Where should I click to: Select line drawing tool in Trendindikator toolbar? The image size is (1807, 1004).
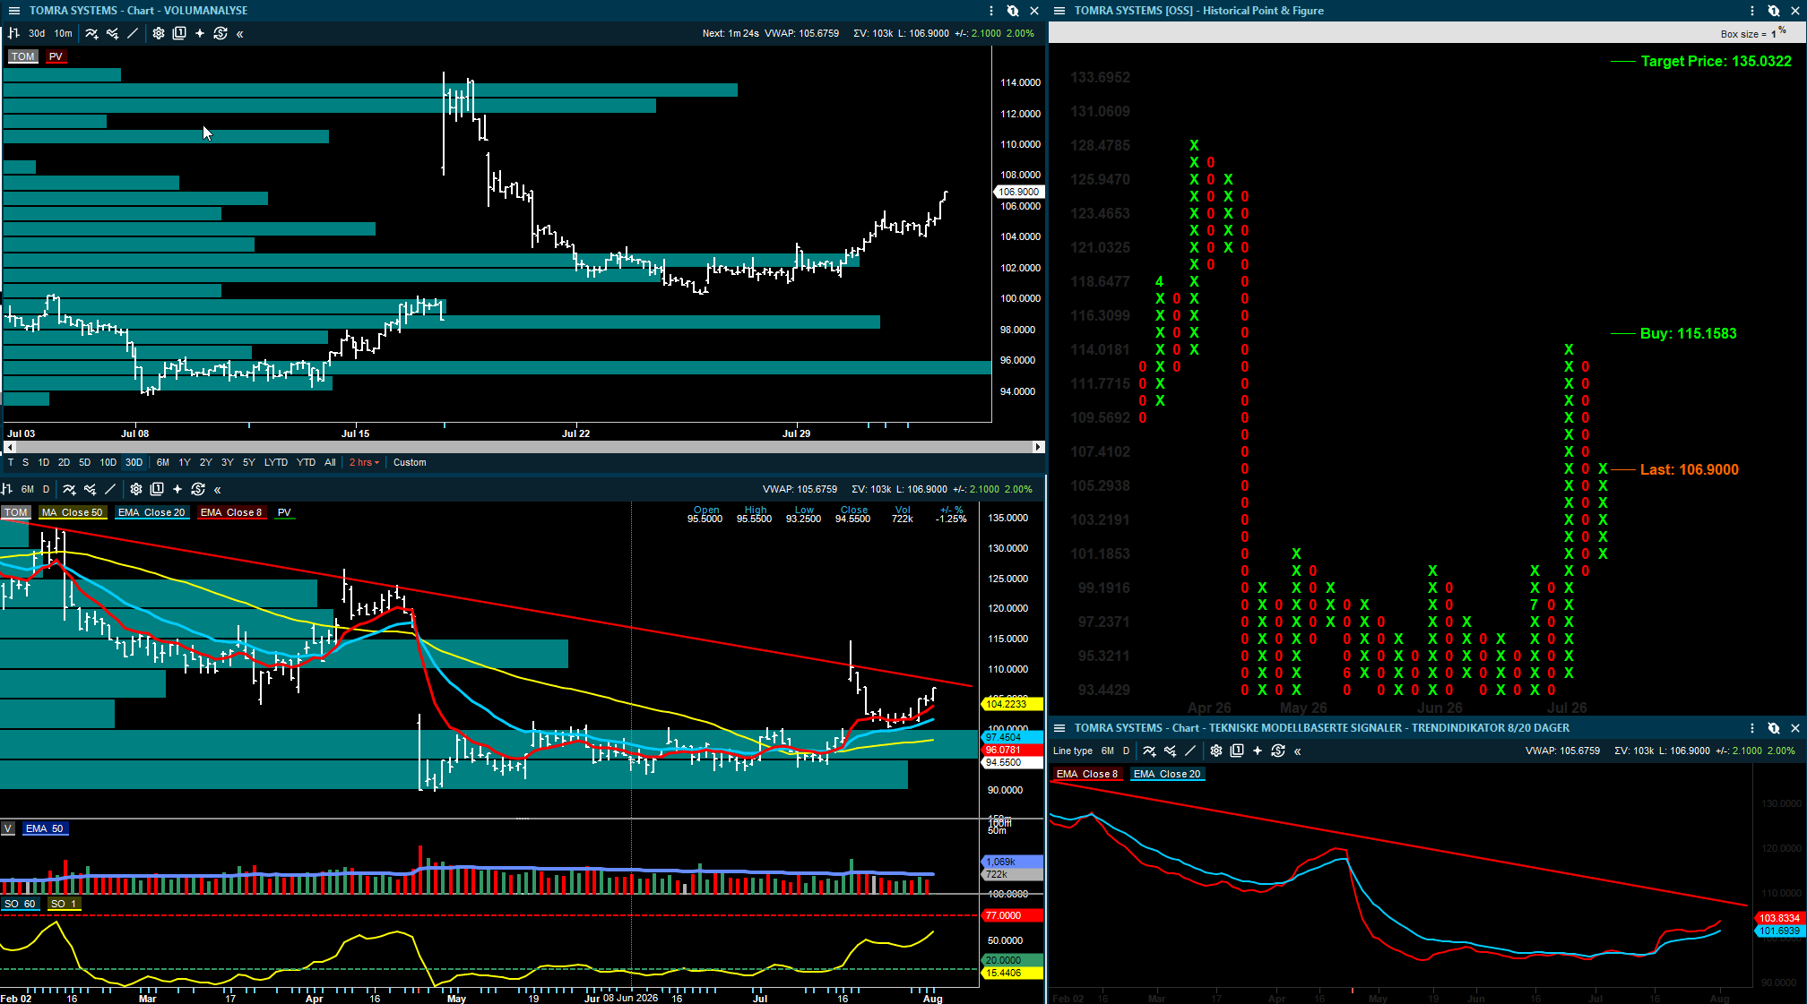coord(1190,751)
